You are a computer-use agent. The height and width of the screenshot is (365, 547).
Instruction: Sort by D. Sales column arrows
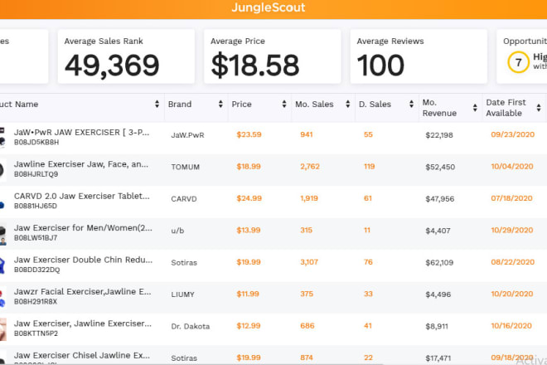coord(411,104)
